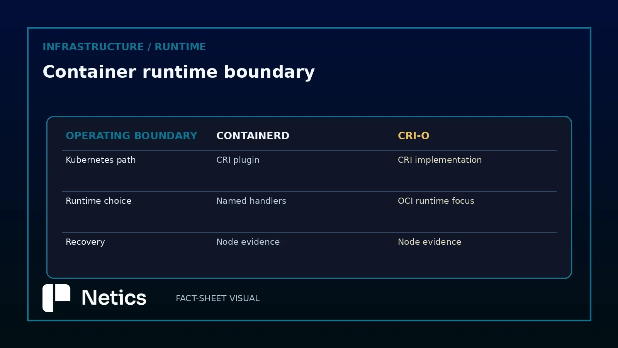This screenshot has width=618, height=348.
Task: Click the Netics brand name
Action: pyautogui.click(x=114, y=298)
